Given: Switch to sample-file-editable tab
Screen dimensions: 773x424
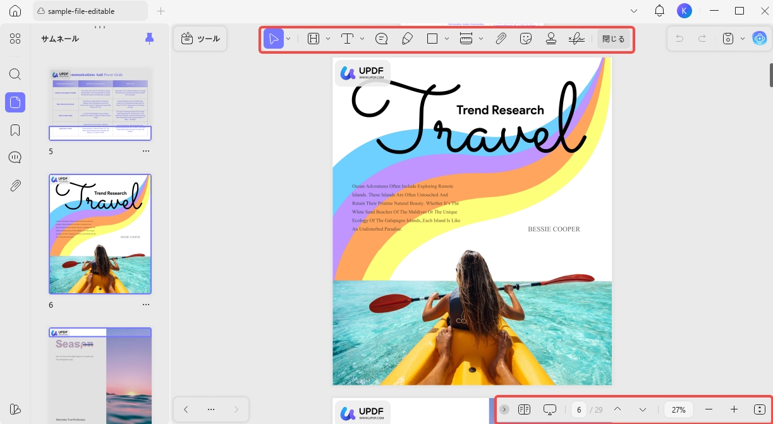Looking at the screenshot, I should pos(90,11).
